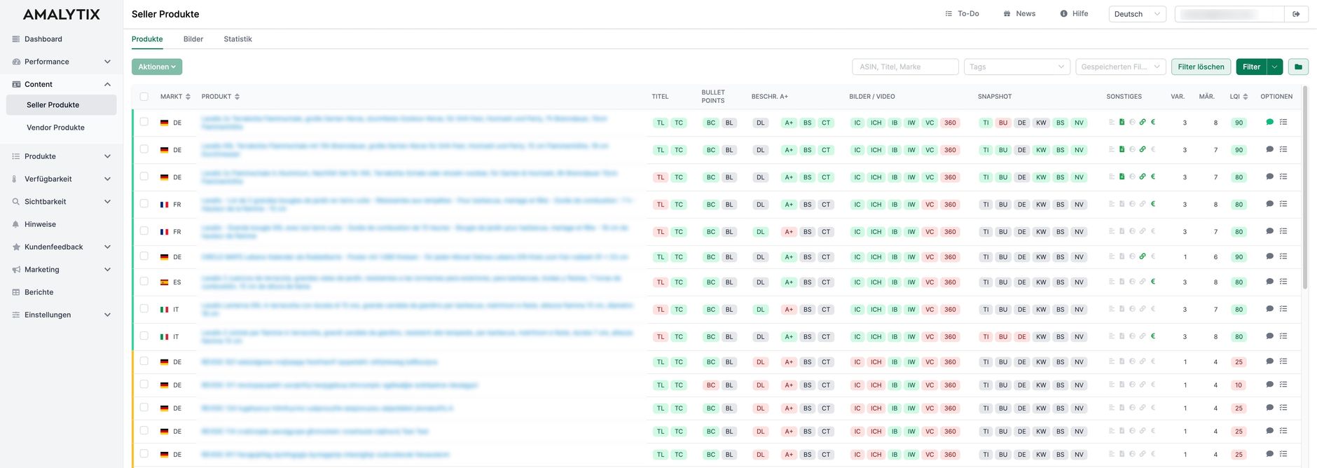Tick the checkbox of the ES row
Viewport: 1317px width, 468px height.
(x=144, y=282)
